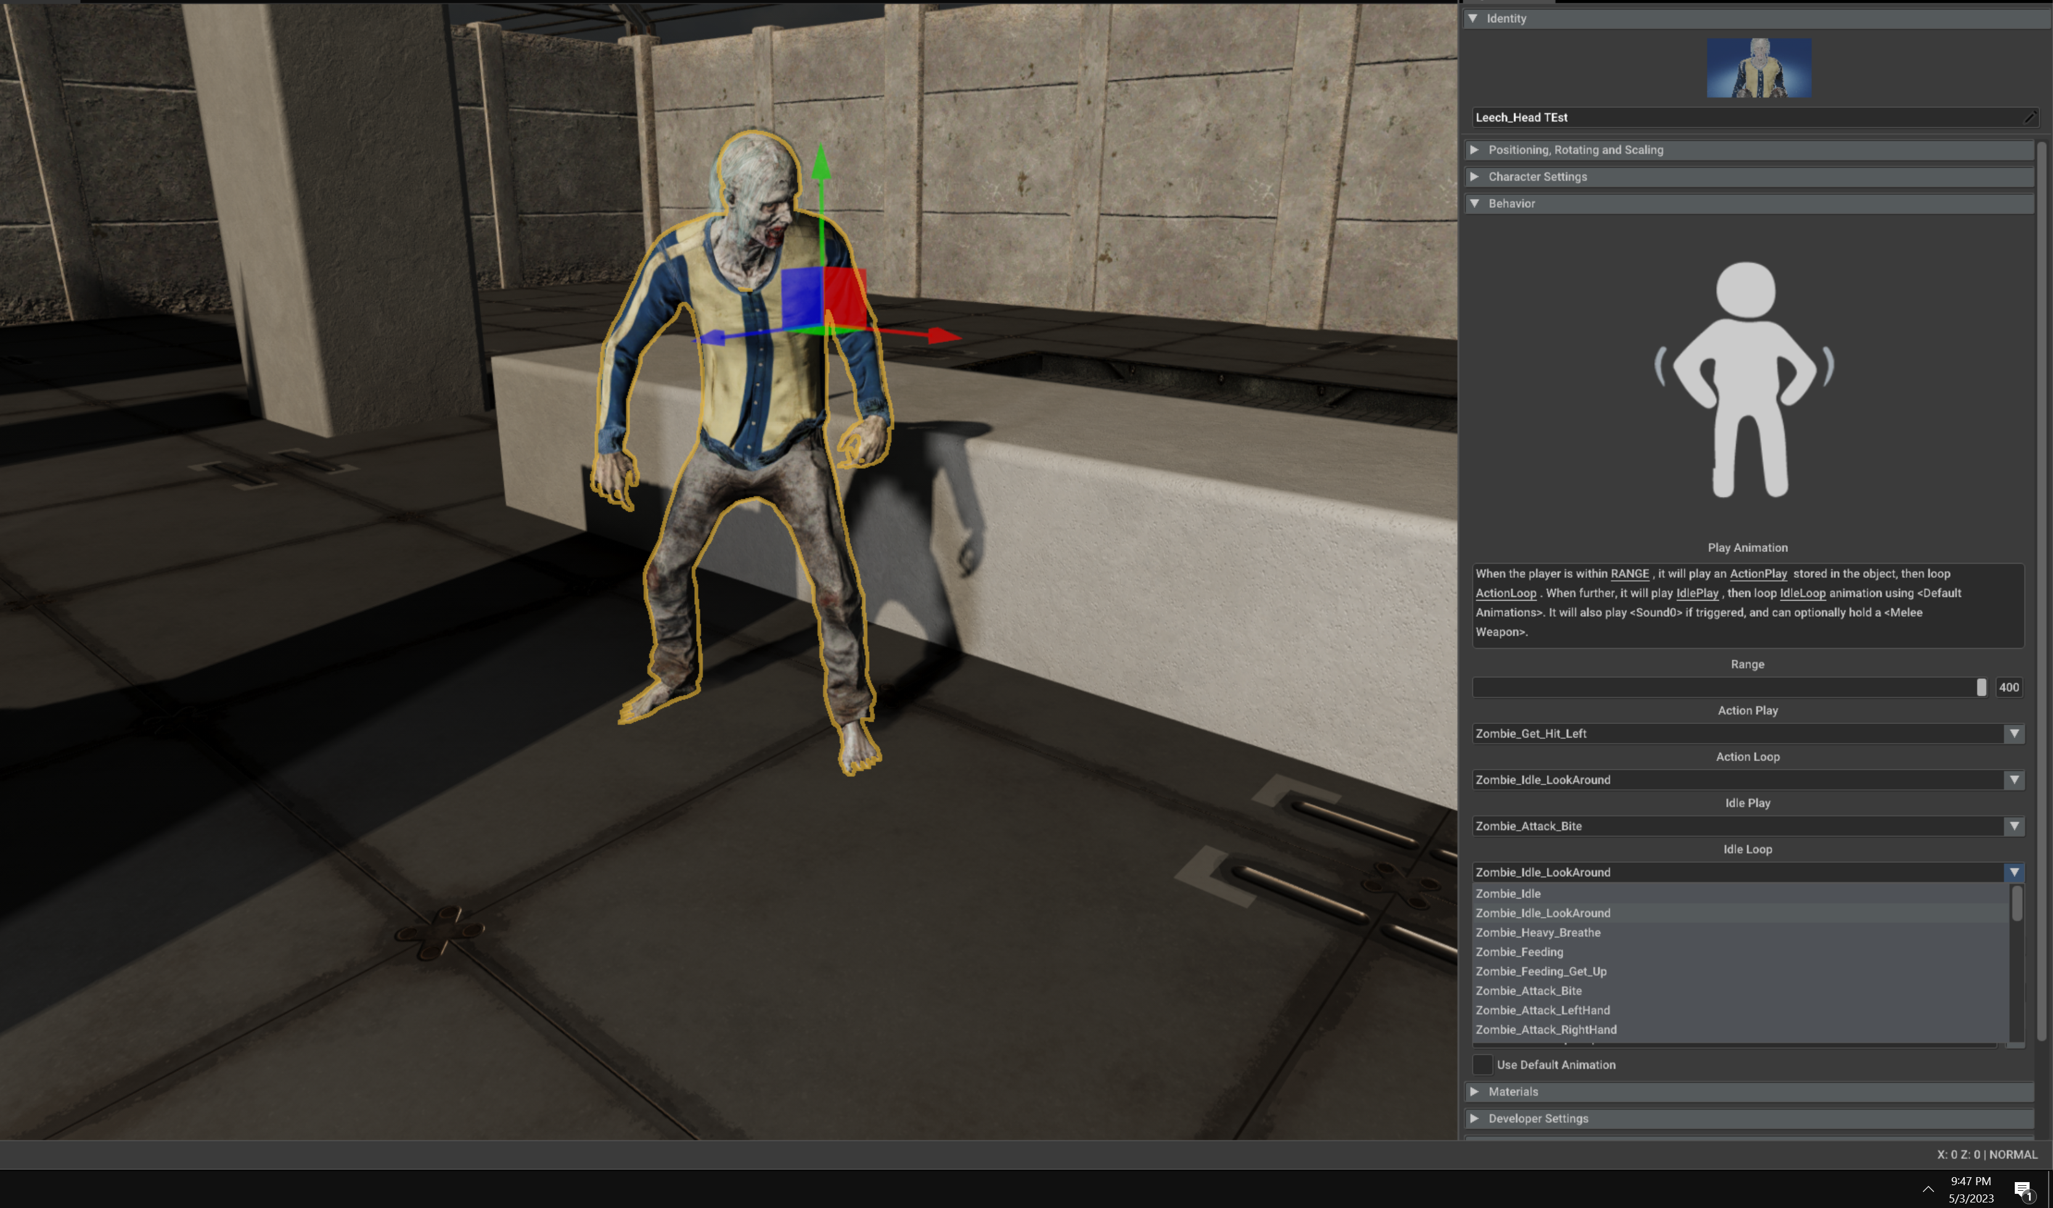The width and height of the screenshot is (2053, 1208).
Task: Open the Idle Play dropdown arrow
Action: point(2014,826)
